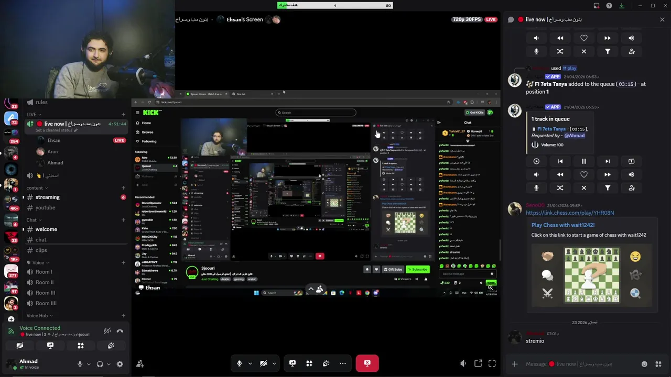Open the link.chess.com play link
This screenshot has width=671, height=377.
[570, 213]
